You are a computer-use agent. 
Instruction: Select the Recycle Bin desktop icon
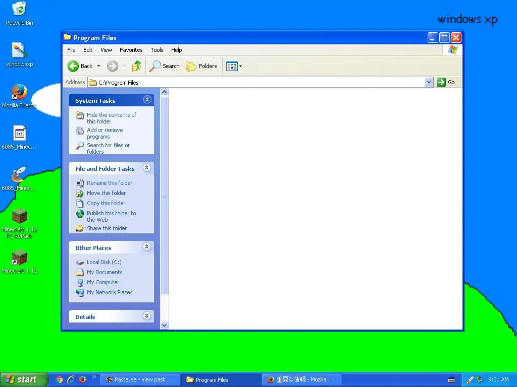coord(20,14)
